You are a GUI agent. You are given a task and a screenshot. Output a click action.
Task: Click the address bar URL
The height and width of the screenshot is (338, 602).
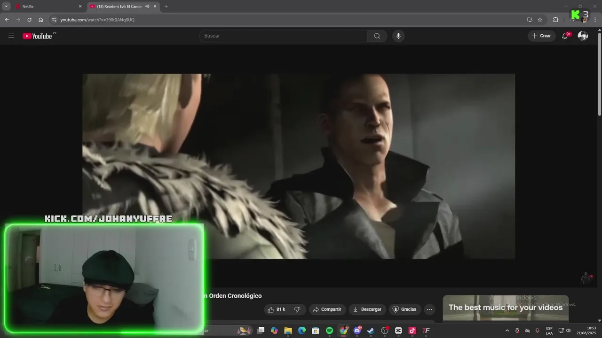(x=97, y=20)
